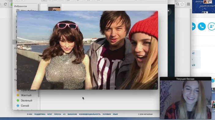
Task: Add participants to the Skype conversation
Action: [x=211, y=26]
